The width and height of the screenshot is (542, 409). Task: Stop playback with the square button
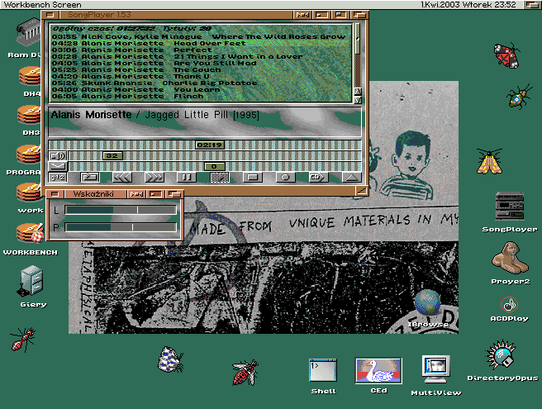253,178
